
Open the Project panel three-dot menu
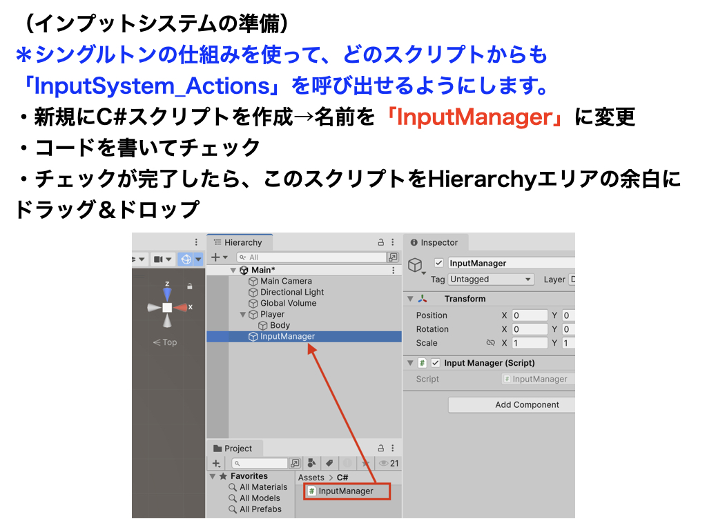tap(393, 448)
